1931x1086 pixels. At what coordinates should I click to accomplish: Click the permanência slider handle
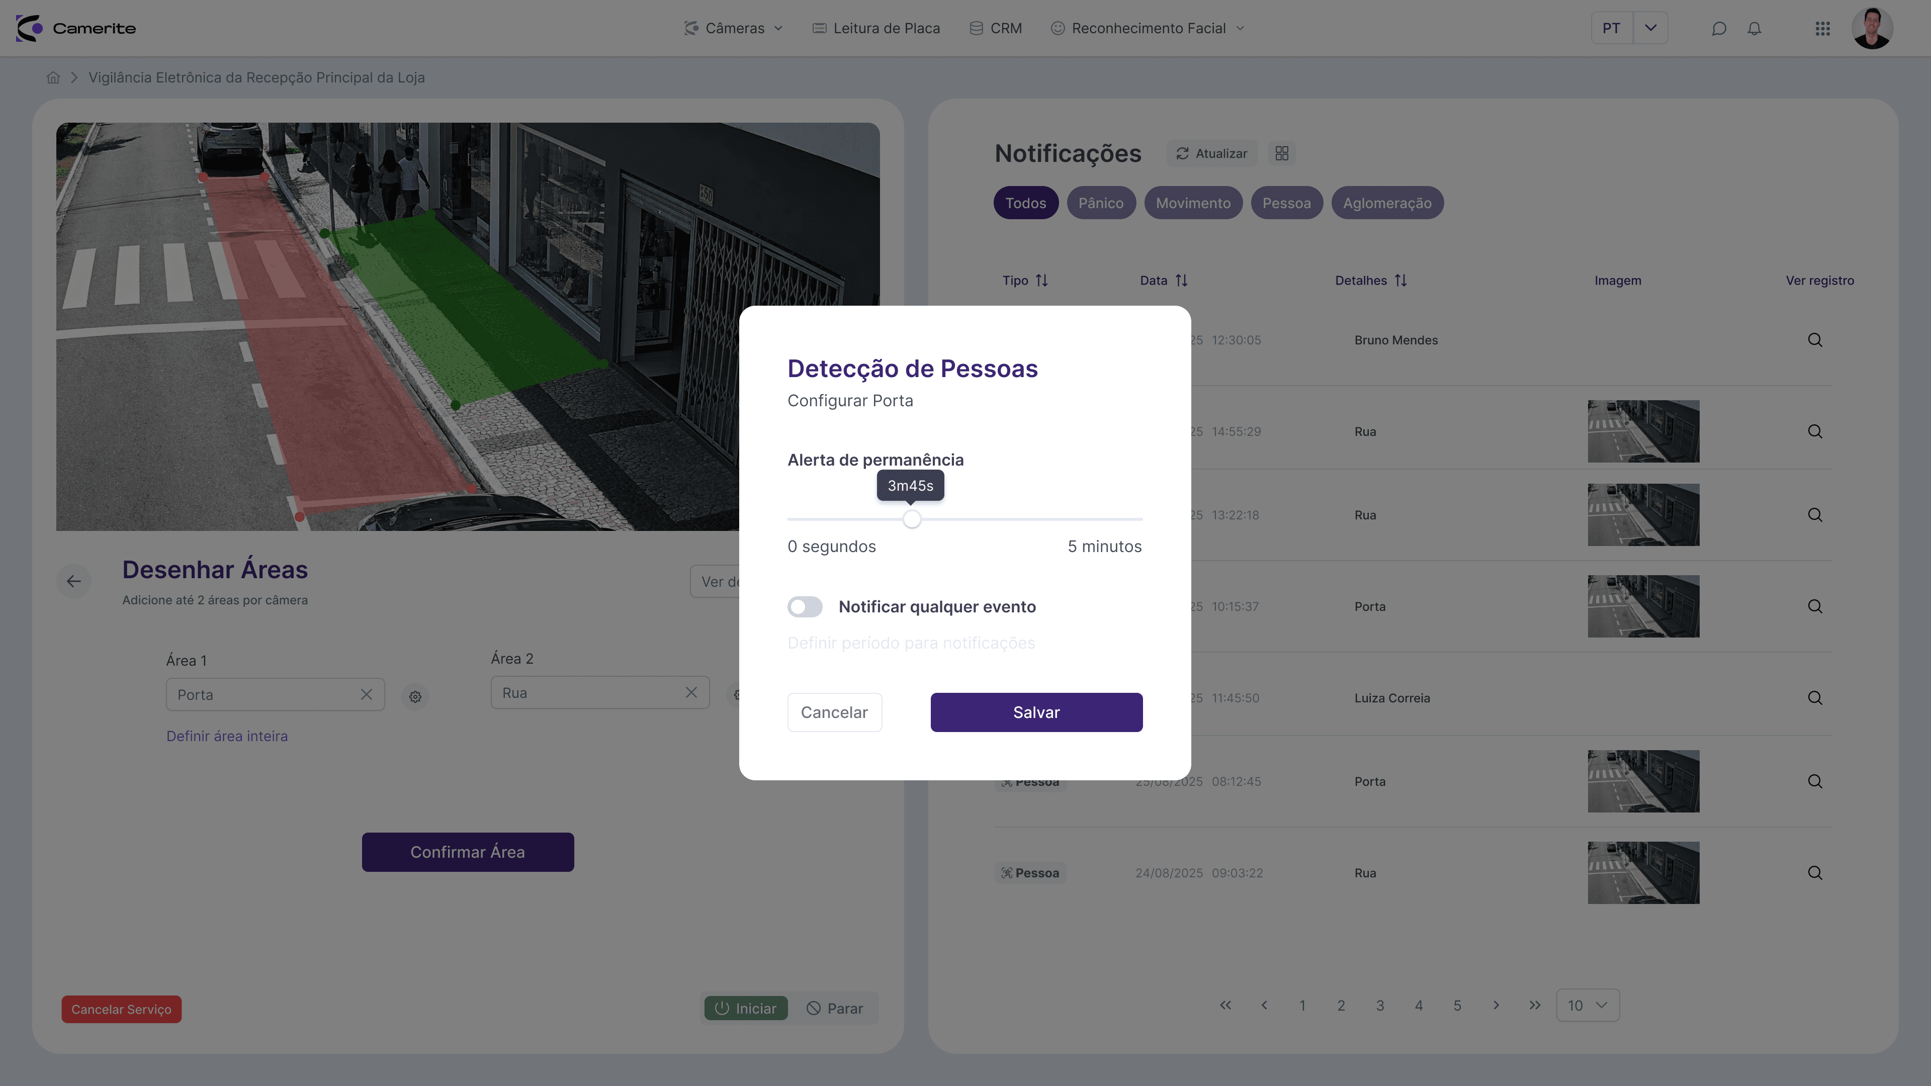coord(912,519)
